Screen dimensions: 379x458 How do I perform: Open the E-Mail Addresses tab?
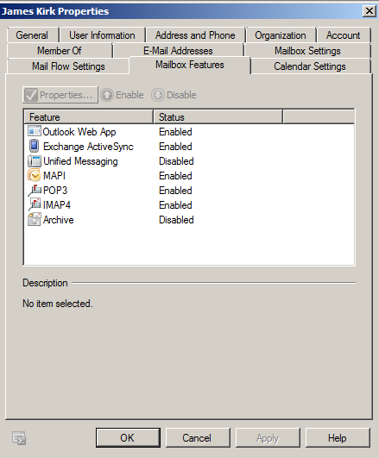178,51
